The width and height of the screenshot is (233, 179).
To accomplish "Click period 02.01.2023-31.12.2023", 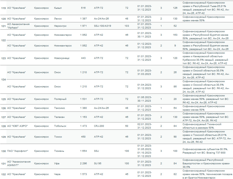I will (x=144, y=126).
